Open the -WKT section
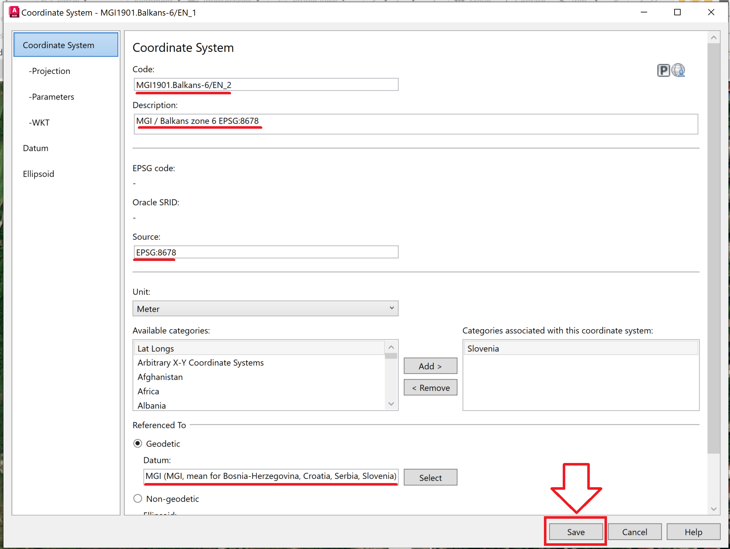 pos(39,122)
